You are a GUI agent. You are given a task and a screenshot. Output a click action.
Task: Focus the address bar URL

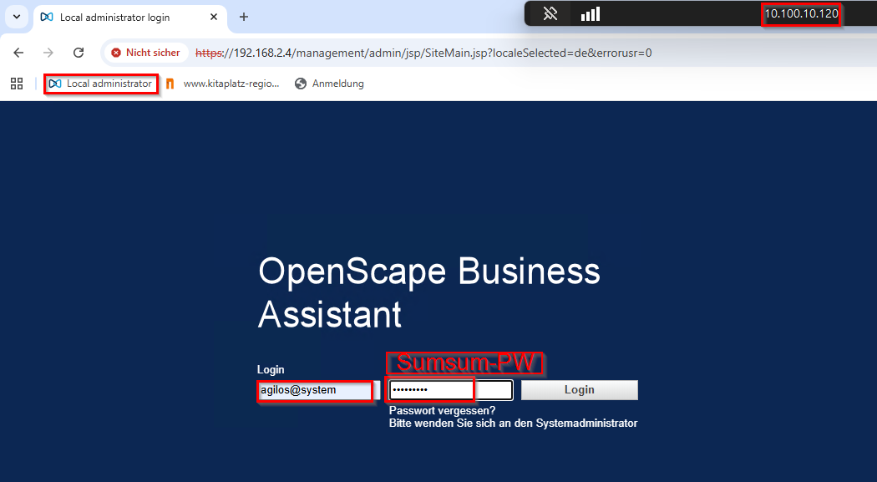(x=423, y=53)
